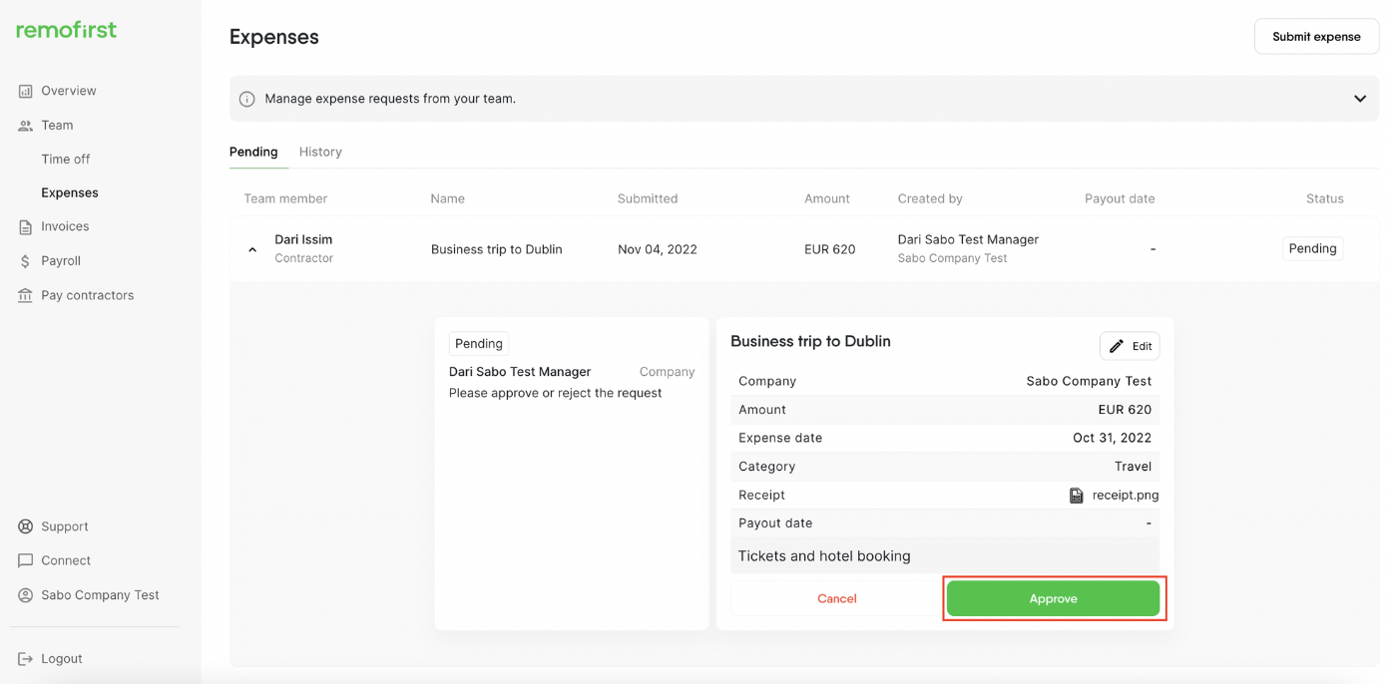
Task: Click the Support lifebuoy icon
Action: [x=26, y=526]
